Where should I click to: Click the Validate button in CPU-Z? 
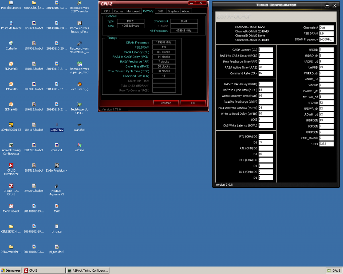click(x=166, y=103)
